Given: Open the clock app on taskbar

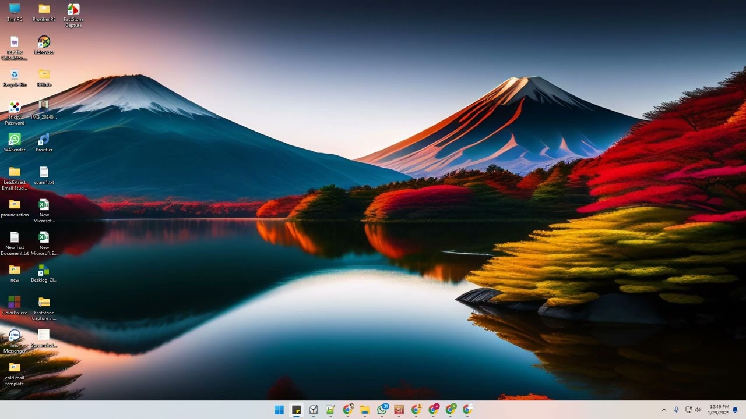Looking at the screenshot, I should (x=314, y=410).
